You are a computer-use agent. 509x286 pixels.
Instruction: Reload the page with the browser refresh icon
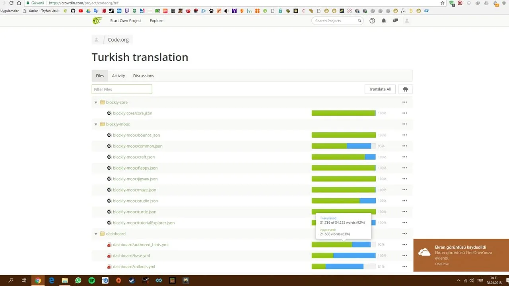[11, 3]
